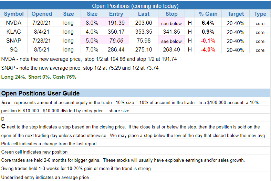Select the 7.0% size cell
This screenshot has height=181, width=271.
pyautogui.click(x=92, y=50)
